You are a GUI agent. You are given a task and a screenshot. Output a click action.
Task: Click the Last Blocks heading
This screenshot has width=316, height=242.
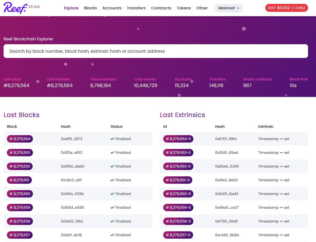pos(21,115)
